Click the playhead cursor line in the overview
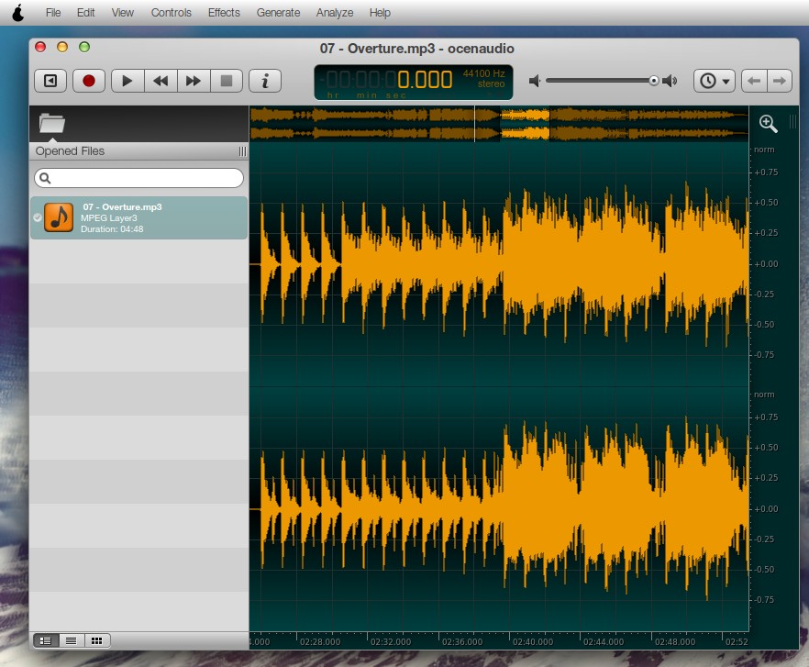809x667 pixels. [x=475, y=123]
